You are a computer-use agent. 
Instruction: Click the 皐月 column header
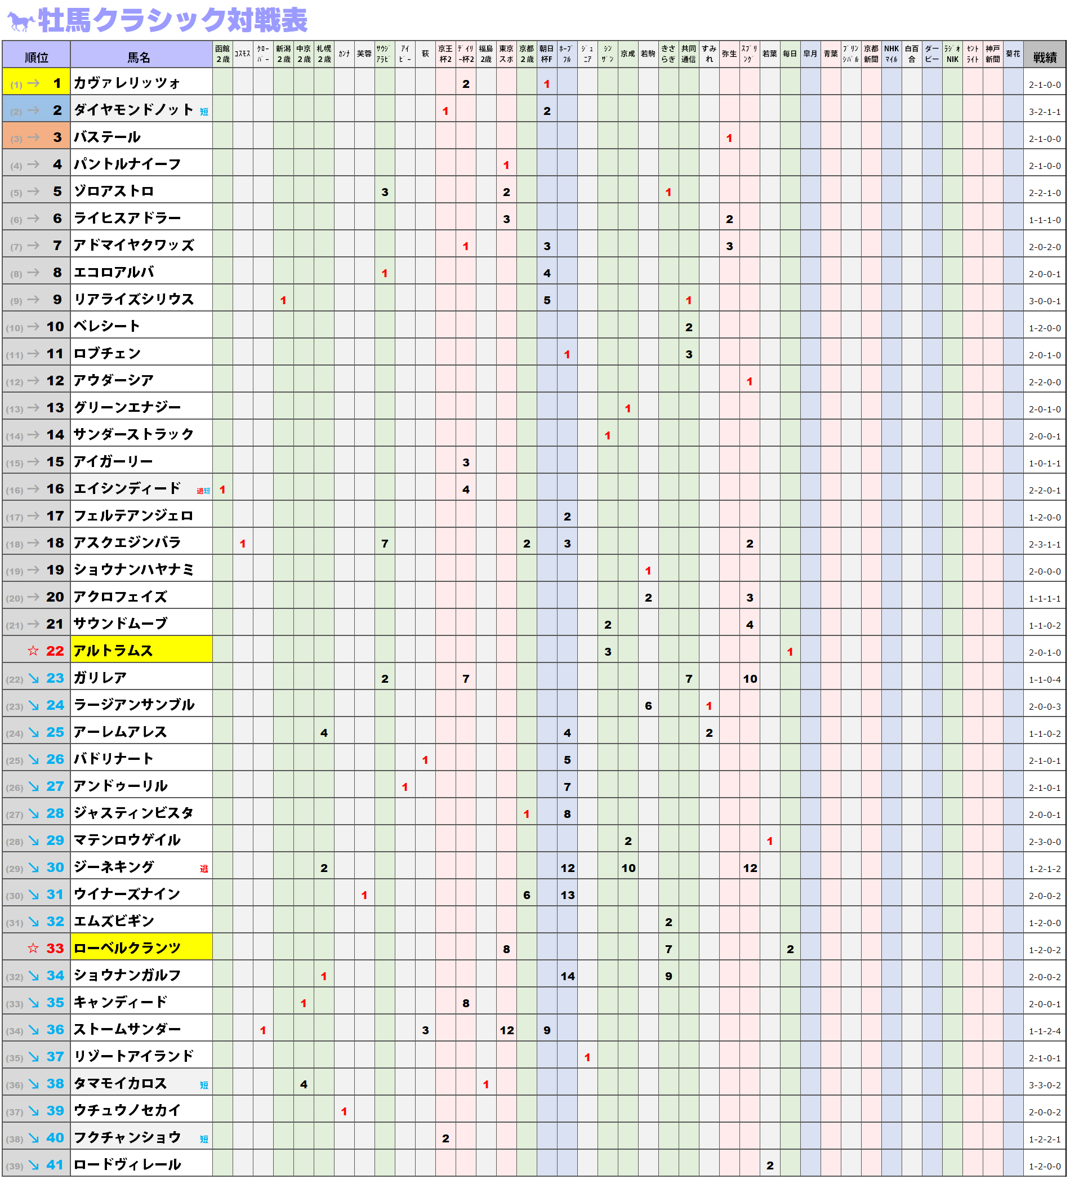(810, 55)
